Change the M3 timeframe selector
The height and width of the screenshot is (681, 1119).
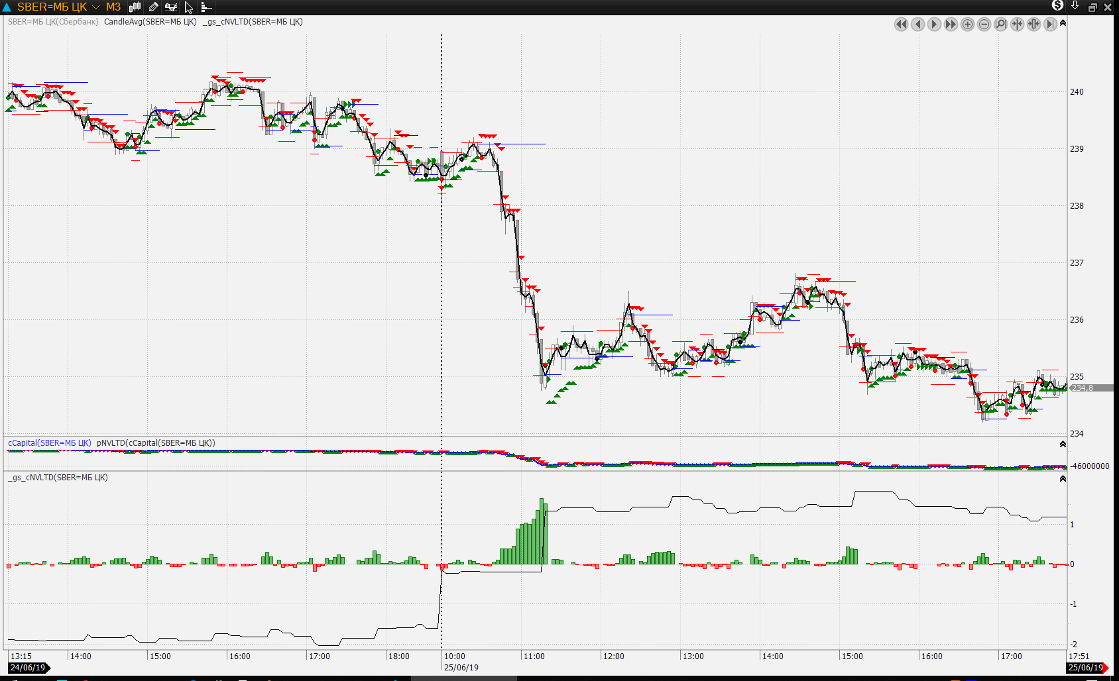(x=113, y=7)
